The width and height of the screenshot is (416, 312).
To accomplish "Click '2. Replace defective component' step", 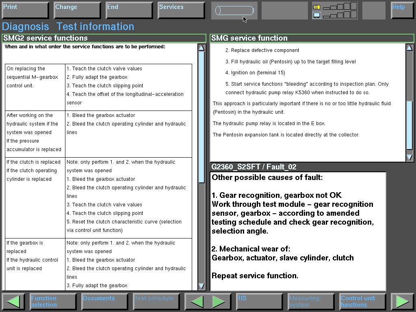I will coord(262,50).
